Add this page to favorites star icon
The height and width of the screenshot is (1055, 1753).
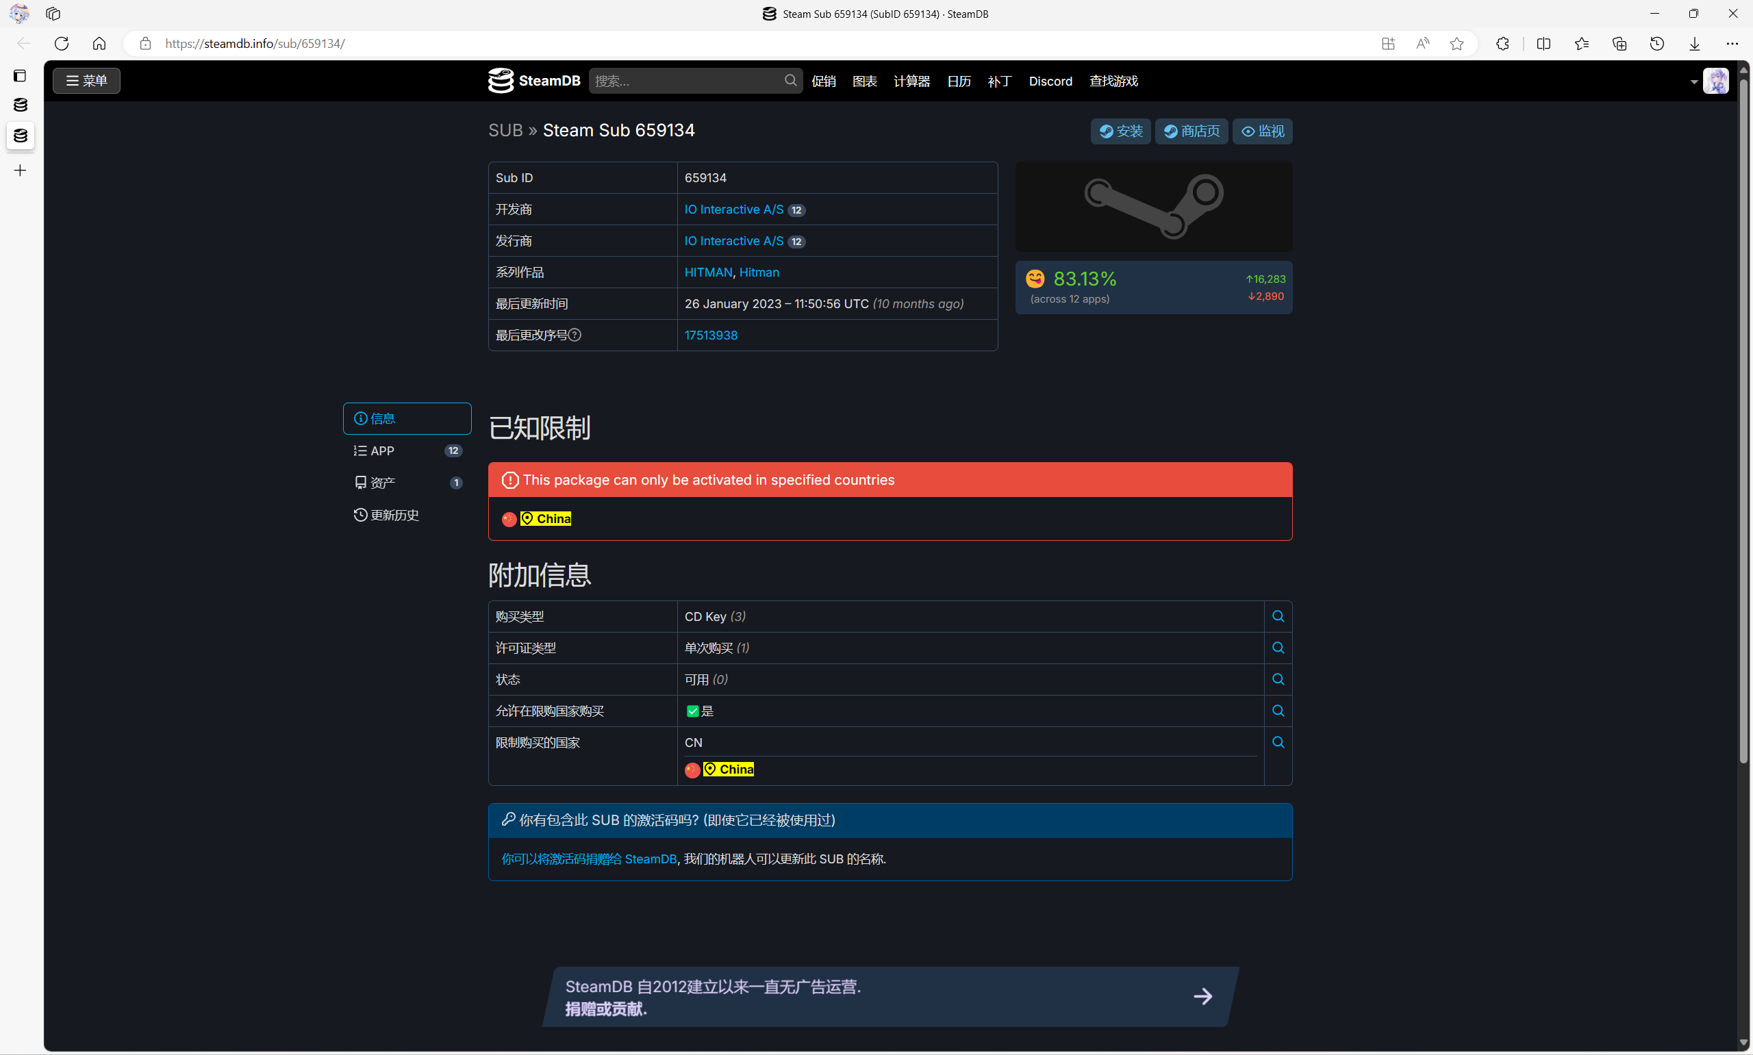tap(1456, 43)
